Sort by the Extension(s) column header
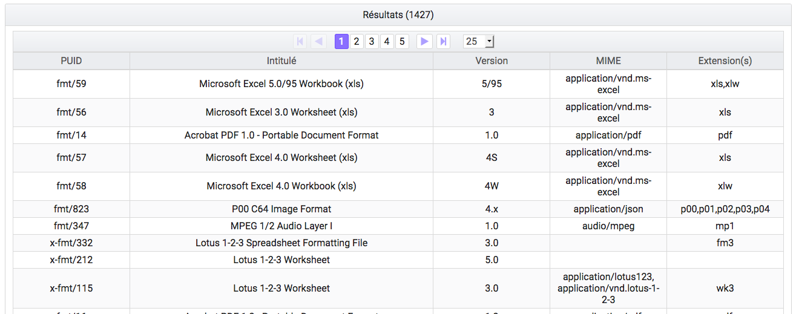Screen dimensions: 796x314 [725, 61]
